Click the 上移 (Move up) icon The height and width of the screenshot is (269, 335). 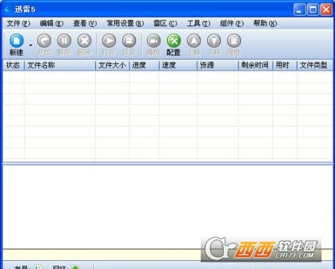(x=194, y=41)
